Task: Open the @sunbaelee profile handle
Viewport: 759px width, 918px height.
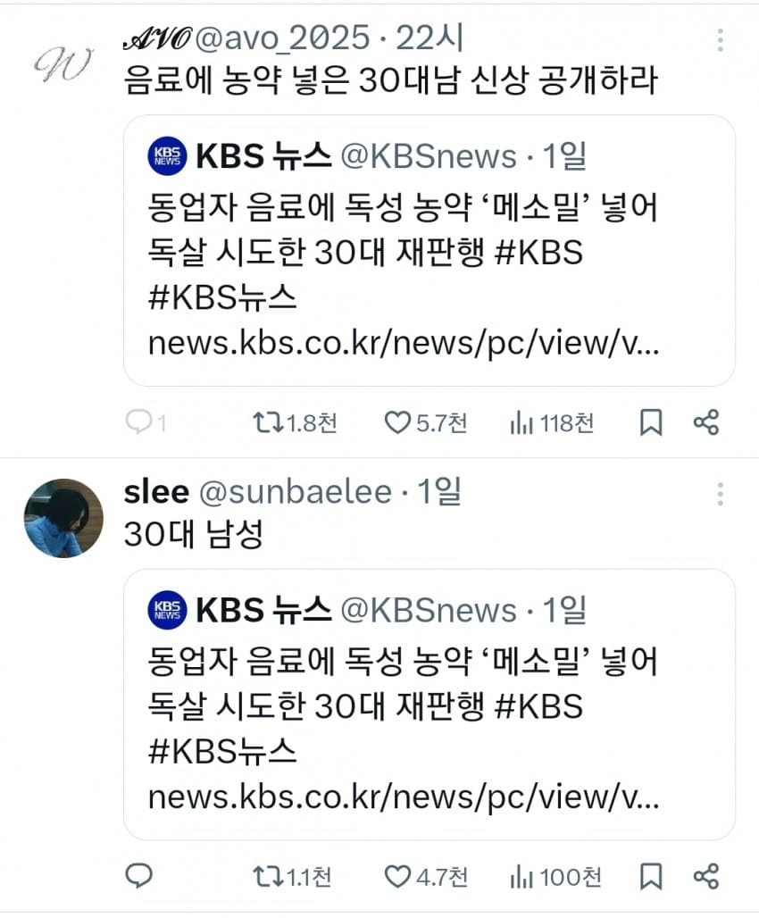Action: click(294, 492)
